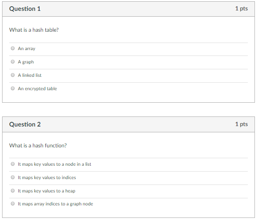Click the 'What is a hash table?' text
Screen dimensions: 257x220
[34, 30]
